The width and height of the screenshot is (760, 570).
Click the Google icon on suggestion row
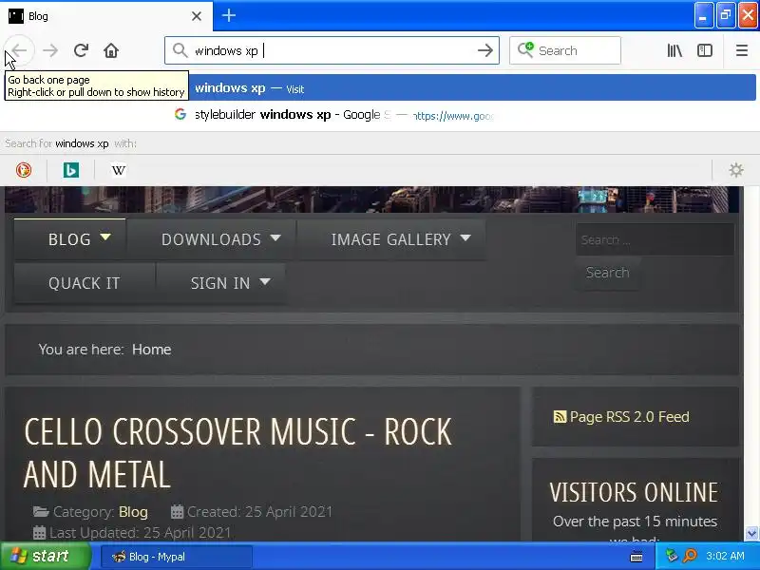[x=180, y=114]
